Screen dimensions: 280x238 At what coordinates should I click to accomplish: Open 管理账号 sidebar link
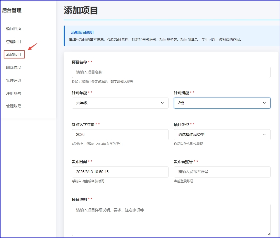pyautogui.click(x=14, y=106)
